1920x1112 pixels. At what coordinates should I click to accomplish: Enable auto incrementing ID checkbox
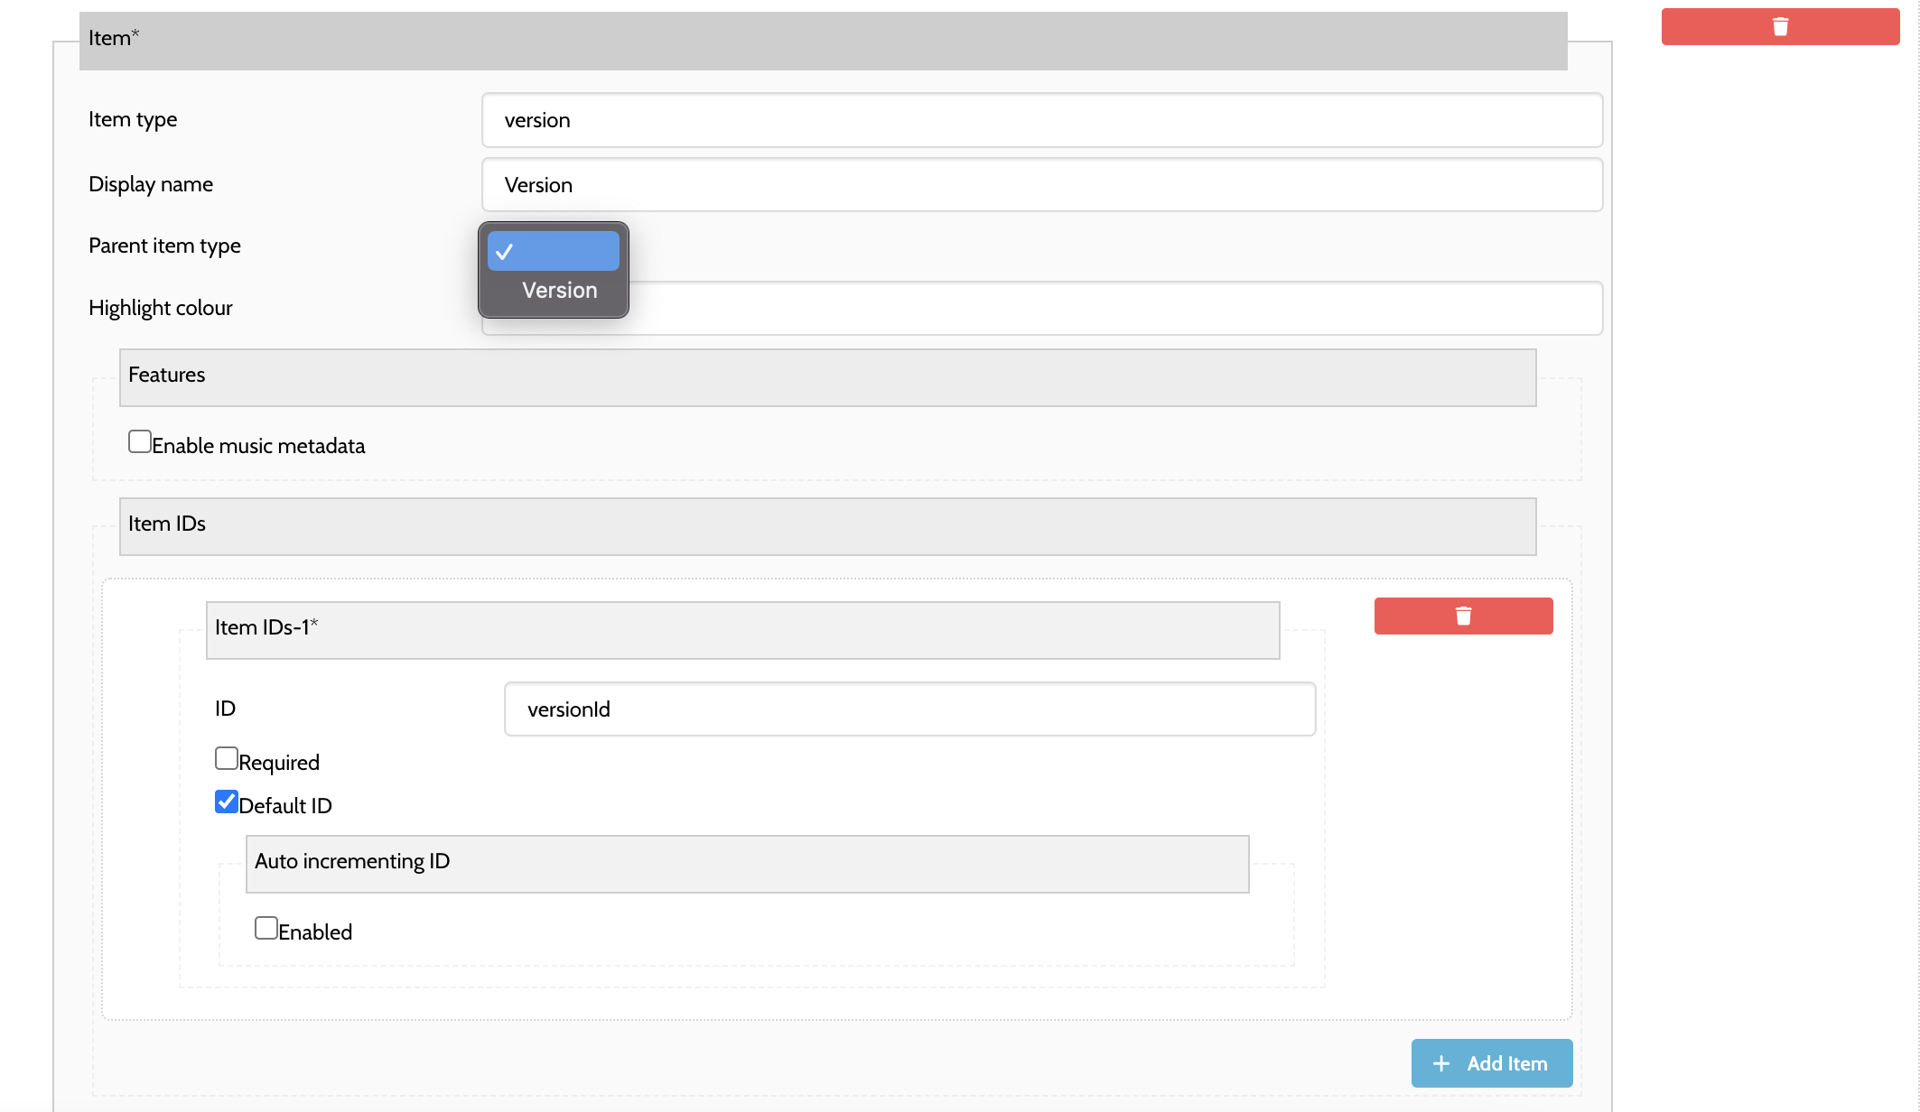[266, 928]
